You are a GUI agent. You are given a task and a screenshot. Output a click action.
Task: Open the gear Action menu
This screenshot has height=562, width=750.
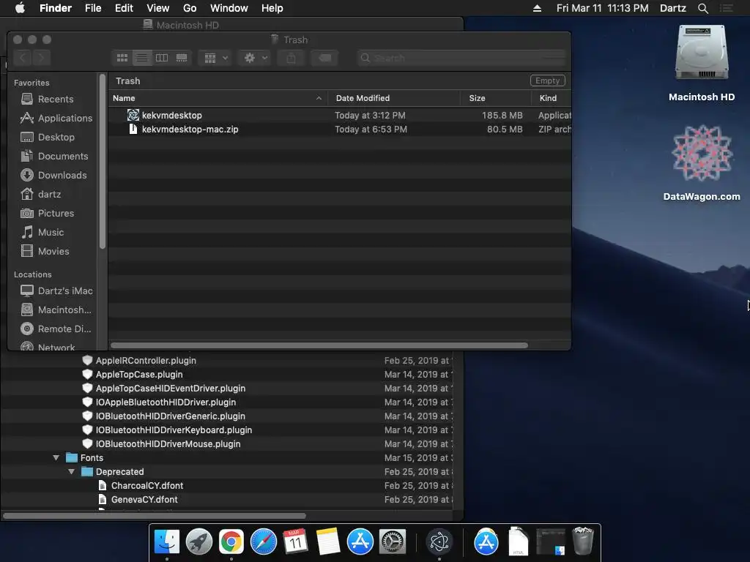point(255,58)
